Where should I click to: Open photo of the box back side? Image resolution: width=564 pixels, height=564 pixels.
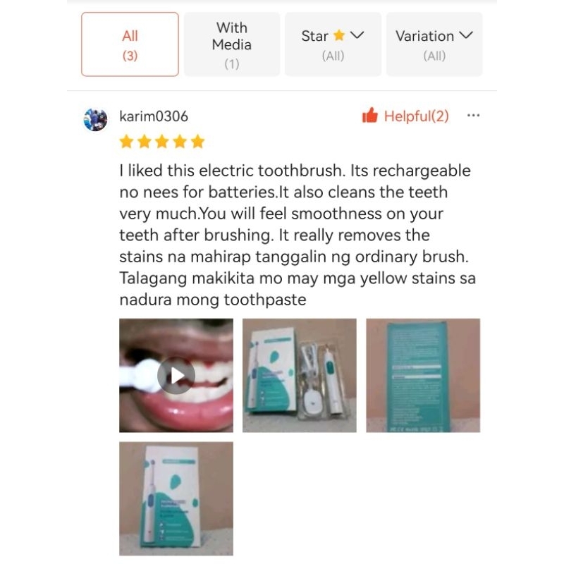tap(423, 375)
